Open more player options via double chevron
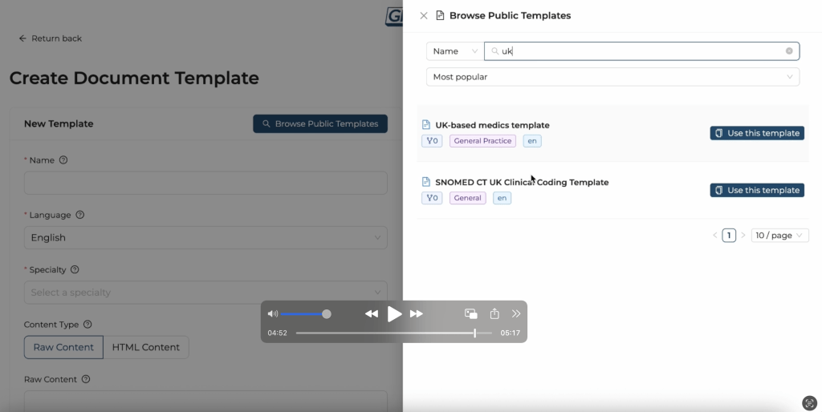822x412 pixels. click(x=516, y=314)
